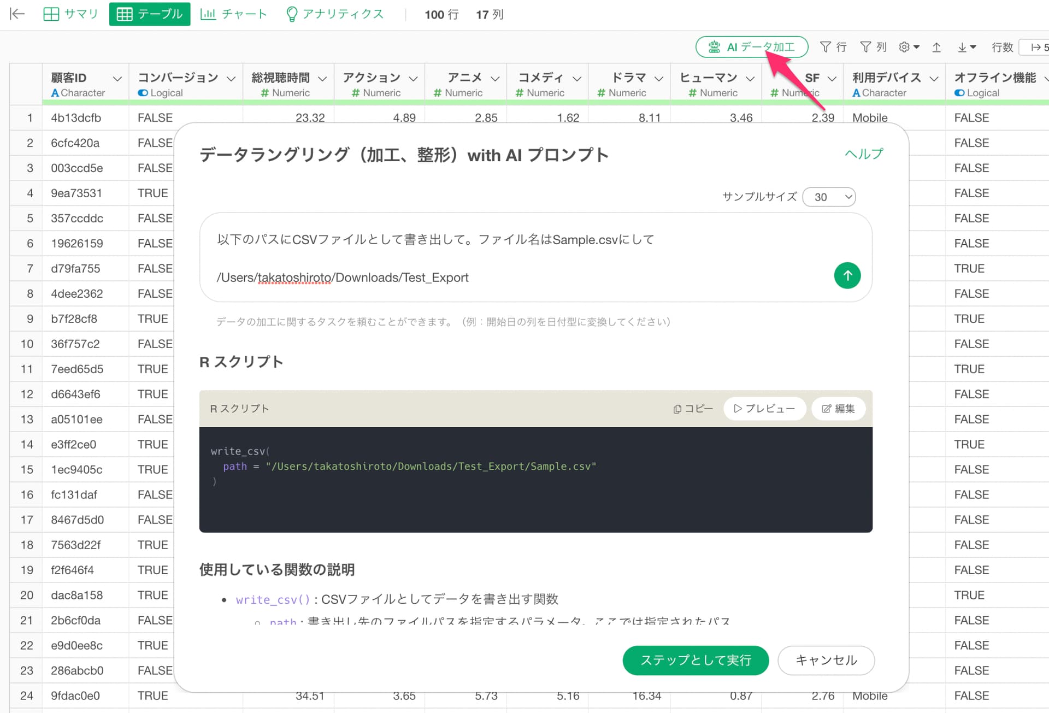Open the 利用デバイス column dropdown
The height and width of the screenshot is (713, 1049).
[934, 79]
